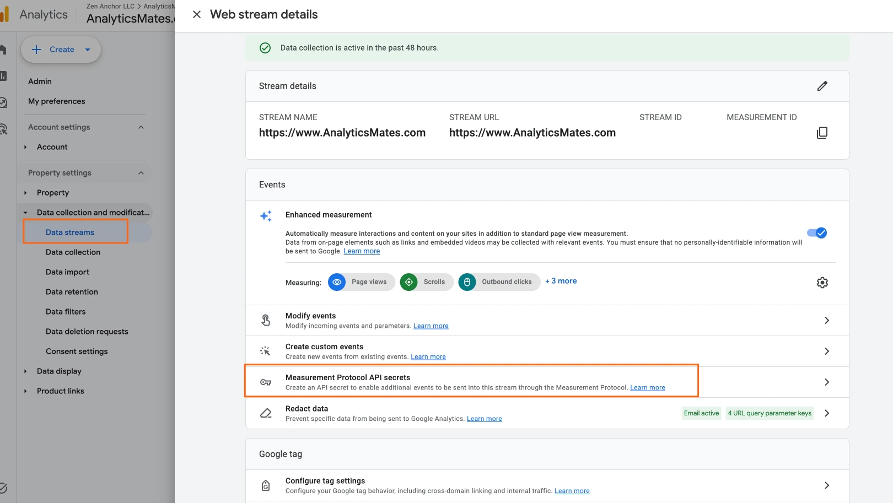This screenshot has width=893, height=503.
Task: Collapse the Account settings section
Action: 141,127
